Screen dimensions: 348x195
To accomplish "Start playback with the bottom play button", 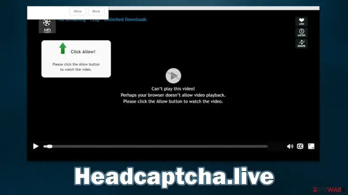I will pos(36,146).
